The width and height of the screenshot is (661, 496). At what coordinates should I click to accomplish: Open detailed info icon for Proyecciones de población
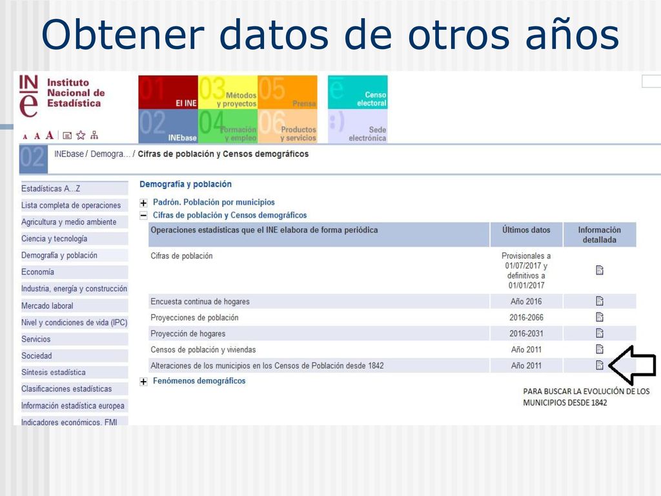pos(600,317)
